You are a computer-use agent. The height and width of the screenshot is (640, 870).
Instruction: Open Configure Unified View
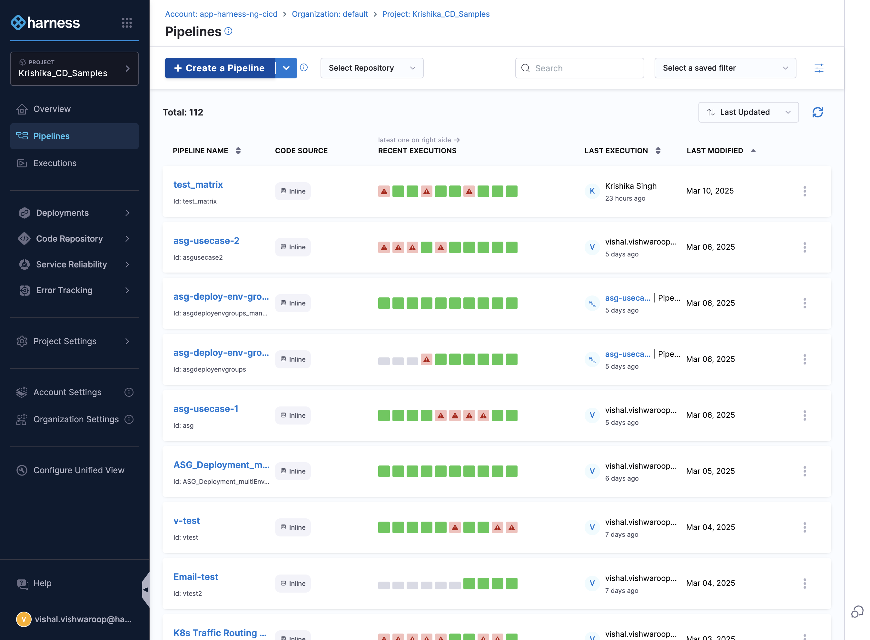pos(74,470)
